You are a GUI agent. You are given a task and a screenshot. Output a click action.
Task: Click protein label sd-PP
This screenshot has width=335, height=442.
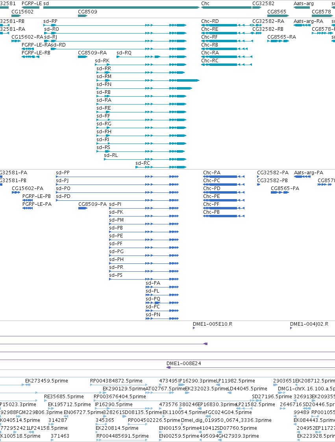click(63, 173)
